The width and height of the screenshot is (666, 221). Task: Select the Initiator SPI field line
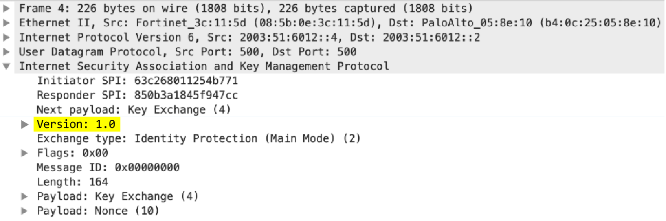[137, 81]
